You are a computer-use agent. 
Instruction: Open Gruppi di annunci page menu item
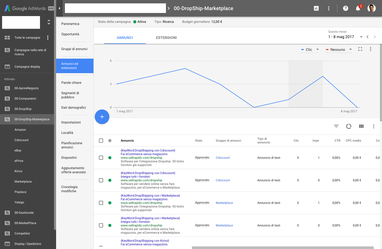75,49
